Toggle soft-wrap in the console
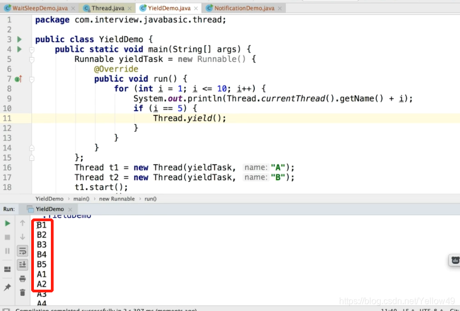The image size is (460, 311). [x=22, y=251]
